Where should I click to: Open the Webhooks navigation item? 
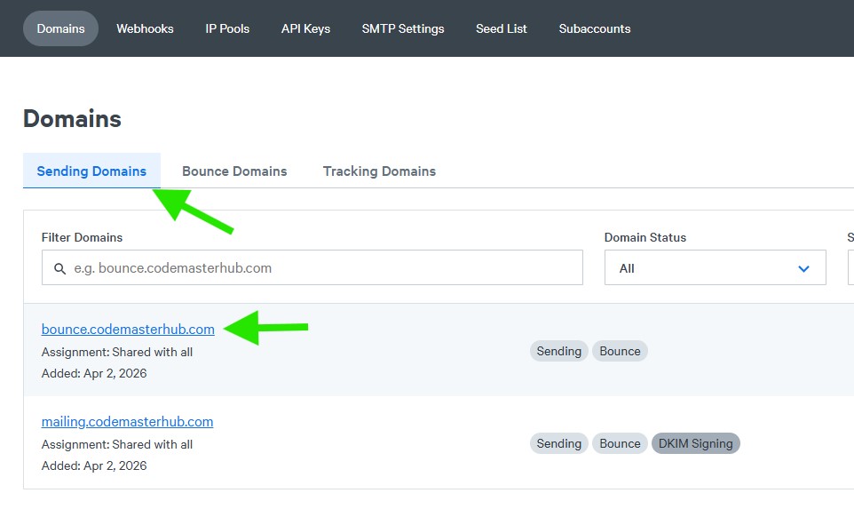coord(145,28)
